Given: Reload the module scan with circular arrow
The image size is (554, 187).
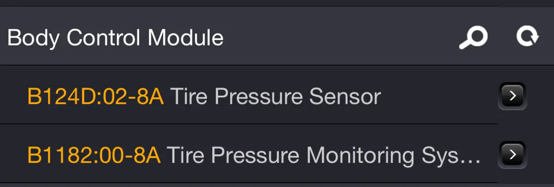Looking at the screenshot, I should [x=527, y=37].
